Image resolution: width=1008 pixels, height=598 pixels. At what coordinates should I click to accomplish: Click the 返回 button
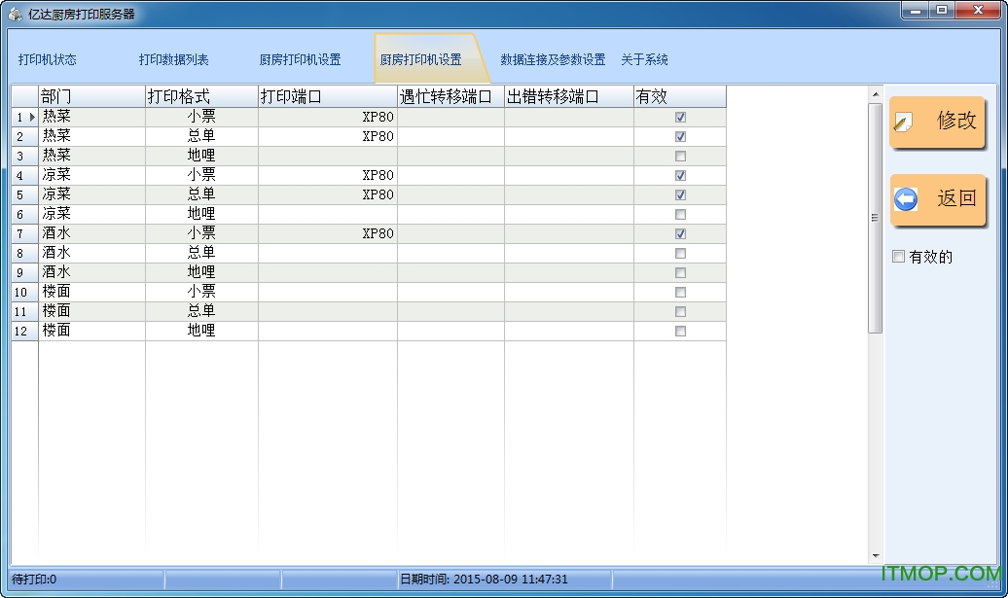pyautogui.click(x=937, y=199)
